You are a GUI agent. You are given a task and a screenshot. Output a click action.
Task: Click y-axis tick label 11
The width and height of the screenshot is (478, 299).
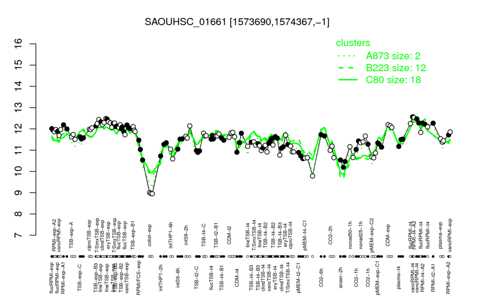(x=19, y=150)
